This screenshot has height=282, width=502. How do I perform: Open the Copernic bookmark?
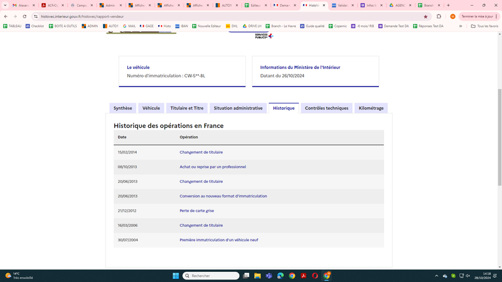point(338,26)
